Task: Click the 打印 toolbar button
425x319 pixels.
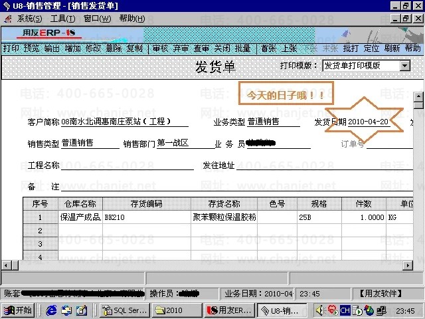Action: [x=11, y=49]
